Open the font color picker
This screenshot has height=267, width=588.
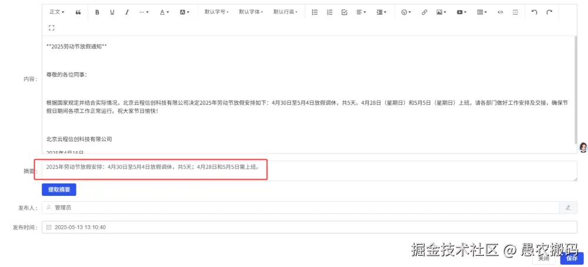(164, 12)
